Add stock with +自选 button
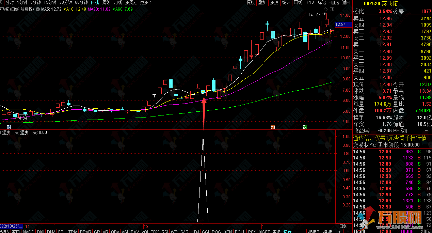Image resolution: width=432 pixels, height=233 pixels. click(334, 2)
